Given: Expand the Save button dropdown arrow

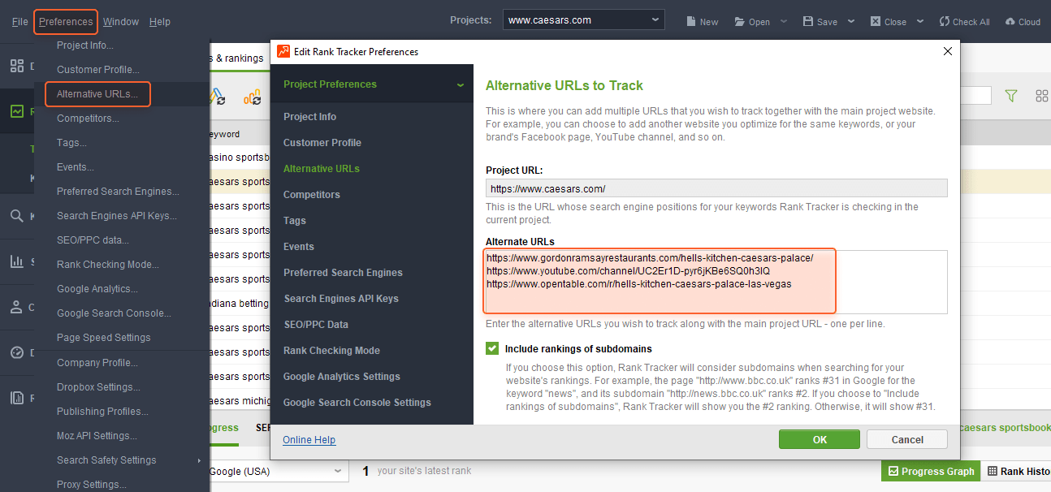Looking at the screenshot, I should (x=850, y=22).
